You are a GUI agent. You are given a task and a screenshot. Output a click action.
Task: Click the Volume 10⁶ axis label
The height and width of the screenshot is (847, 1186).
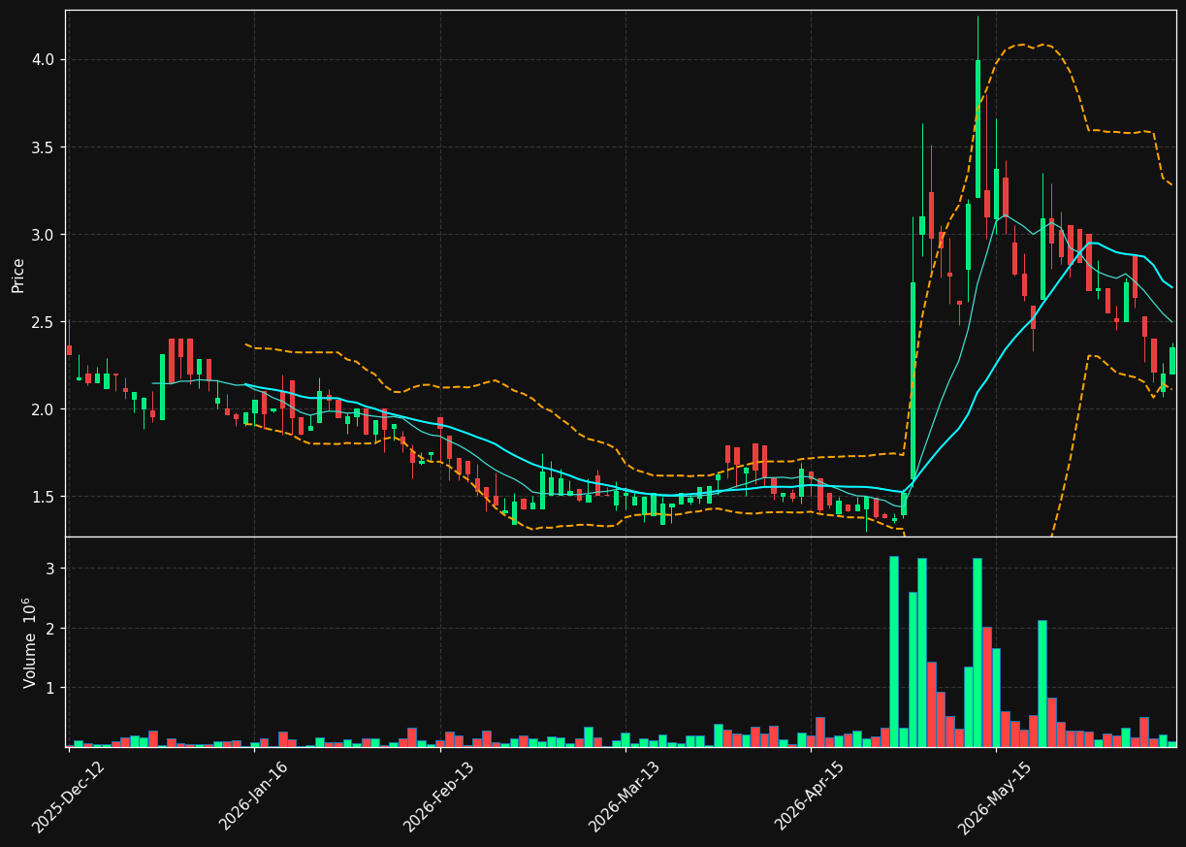(30, 642)
